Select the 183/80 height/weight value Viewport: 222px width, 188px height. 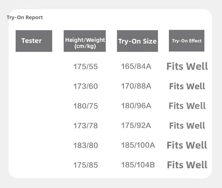pyautogui.click(x=85, y=146)
